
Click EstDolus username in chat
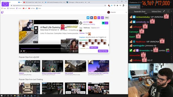coord(137,60)
